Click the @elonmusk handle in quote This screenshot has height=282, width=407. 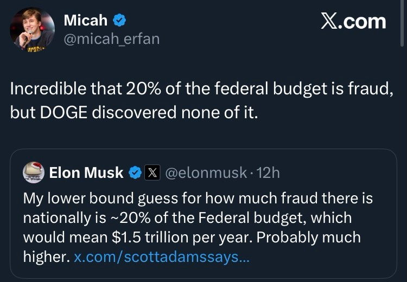205,173
